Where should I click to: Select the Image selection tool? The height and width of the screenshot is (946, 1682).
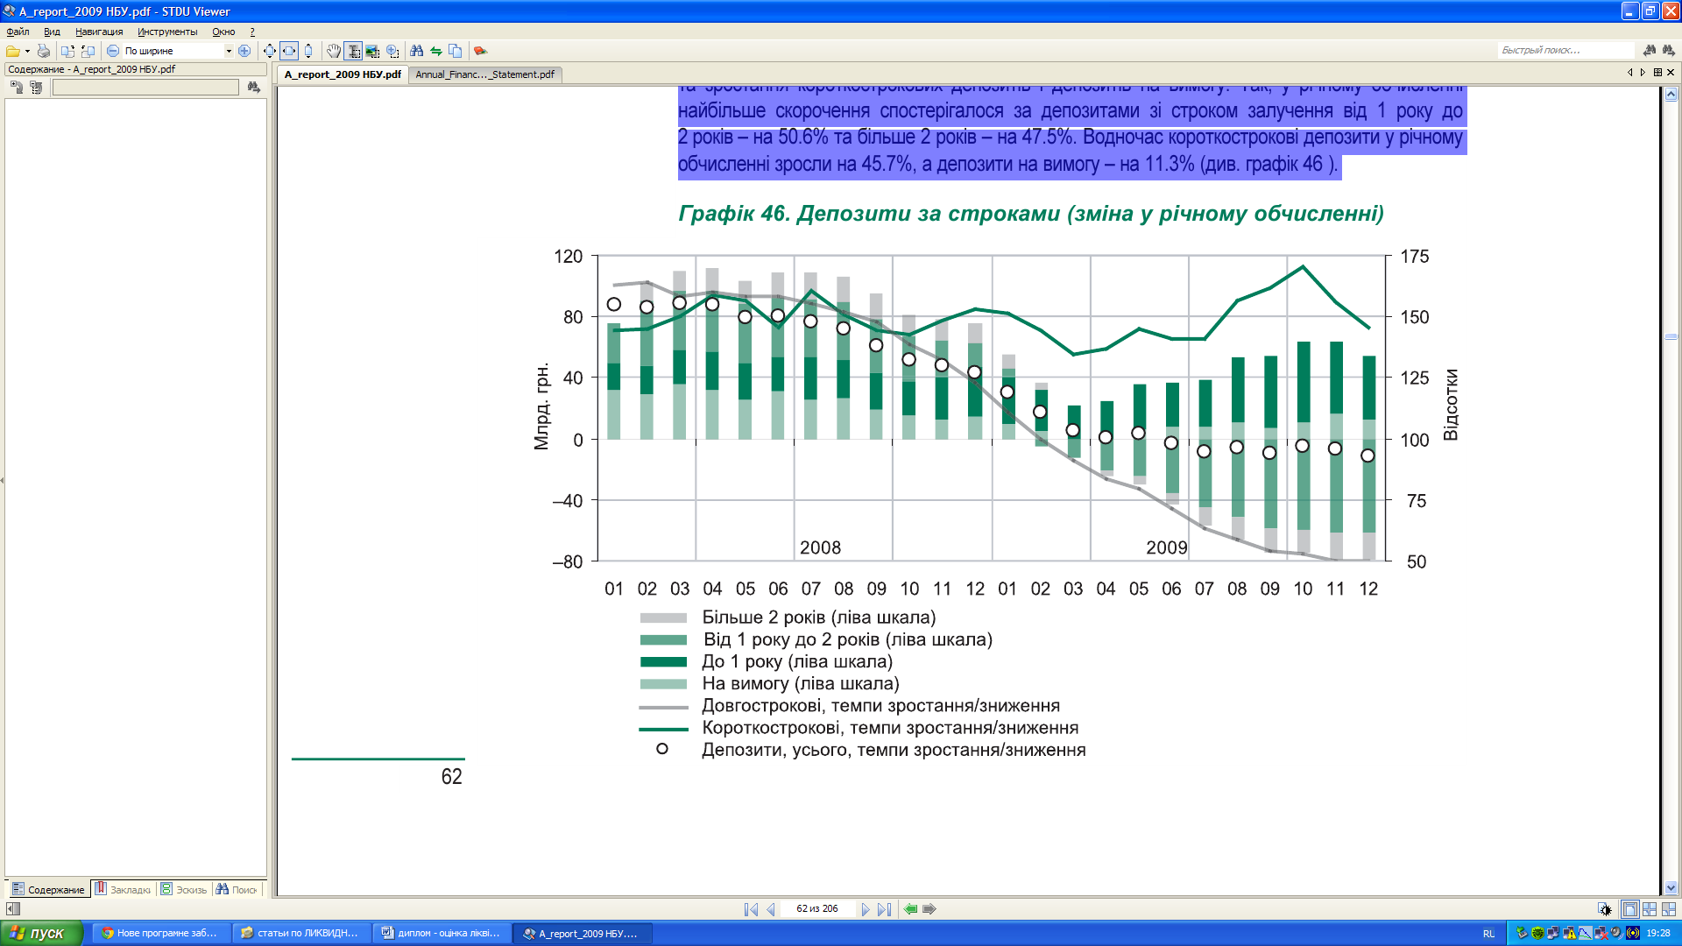pos(372,51)
